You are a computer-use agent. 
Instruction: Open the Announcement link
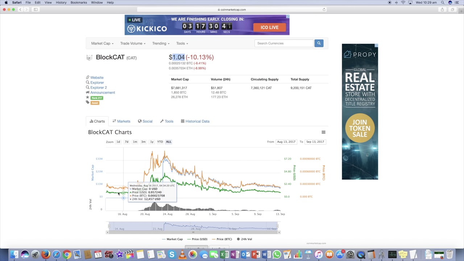103,92
